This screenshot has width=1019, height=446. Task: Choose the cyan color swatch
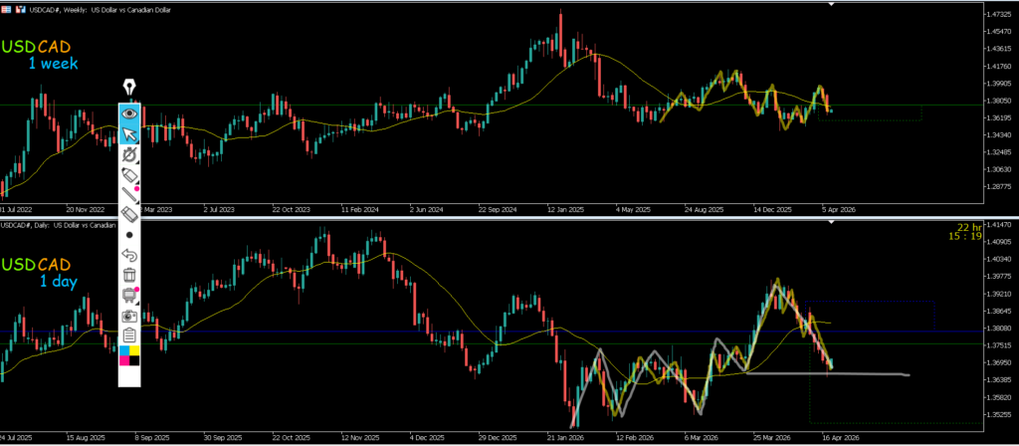coord(124,350)
